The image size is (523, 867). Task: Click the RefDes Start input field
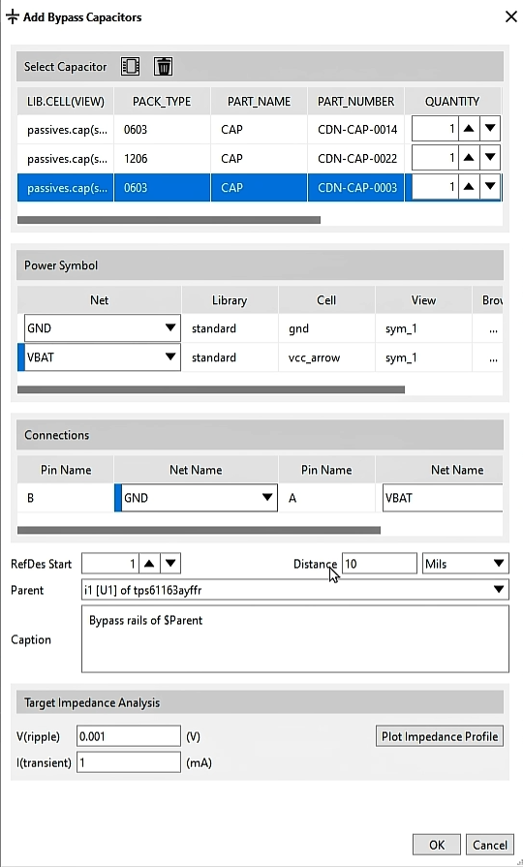(110, 564)
